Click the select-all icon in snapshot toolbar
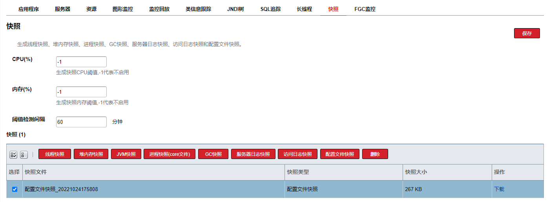This screenshot has width=549, height=202. click(13, 155)
